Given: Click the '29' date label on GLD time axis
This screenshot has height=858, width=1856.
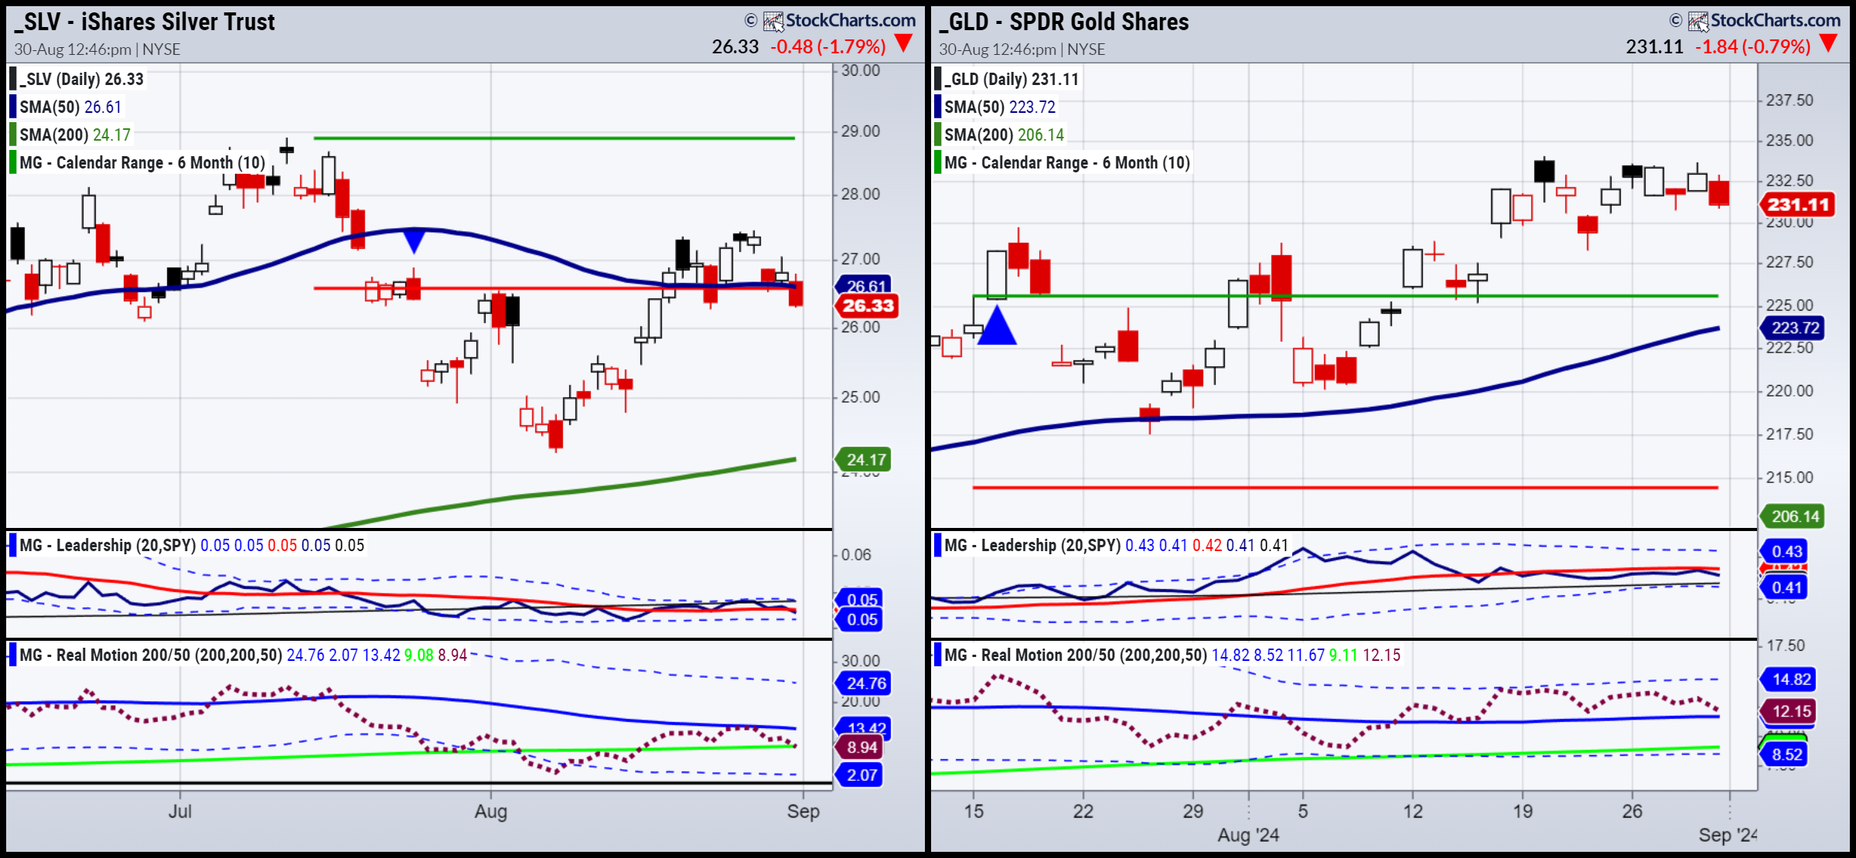Looking at the screenshot, I should tap(1193, 812).
